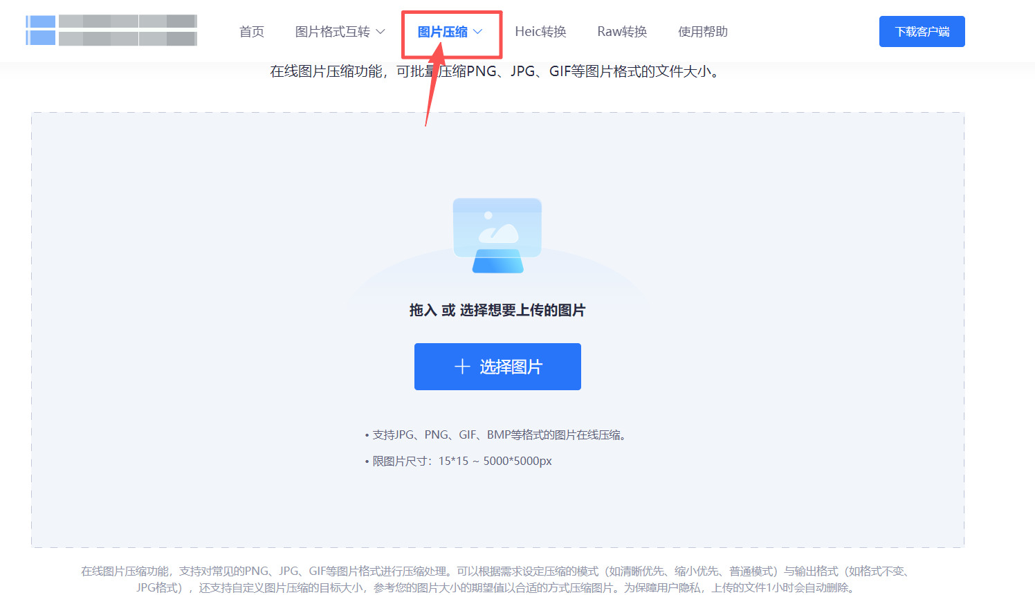Viewport: 1035px width, 595px height.
Task: Open the 使用帮助 help section
Action: (703, 31)
